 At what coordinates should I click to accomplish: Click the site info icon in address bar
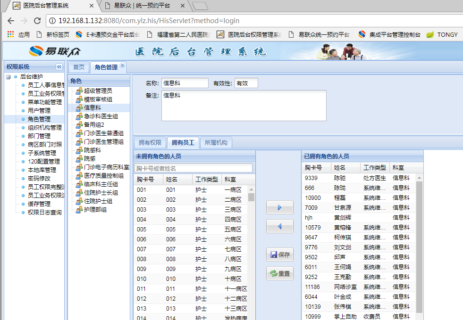52,21
